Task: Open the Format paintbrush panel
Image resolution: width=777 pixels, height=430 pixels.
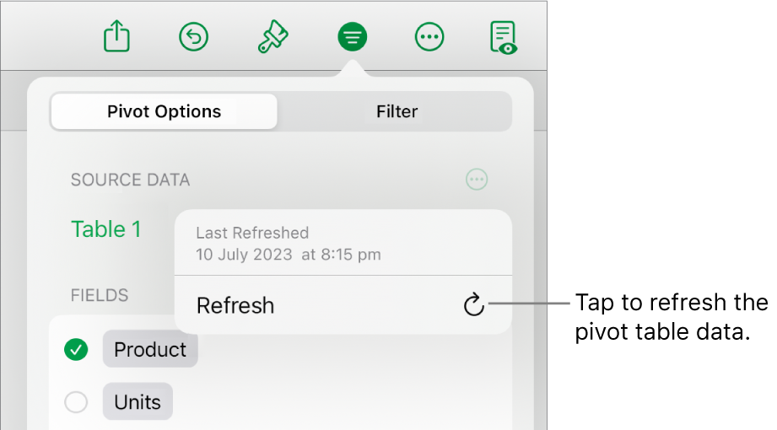Action: tap(272, 37)
